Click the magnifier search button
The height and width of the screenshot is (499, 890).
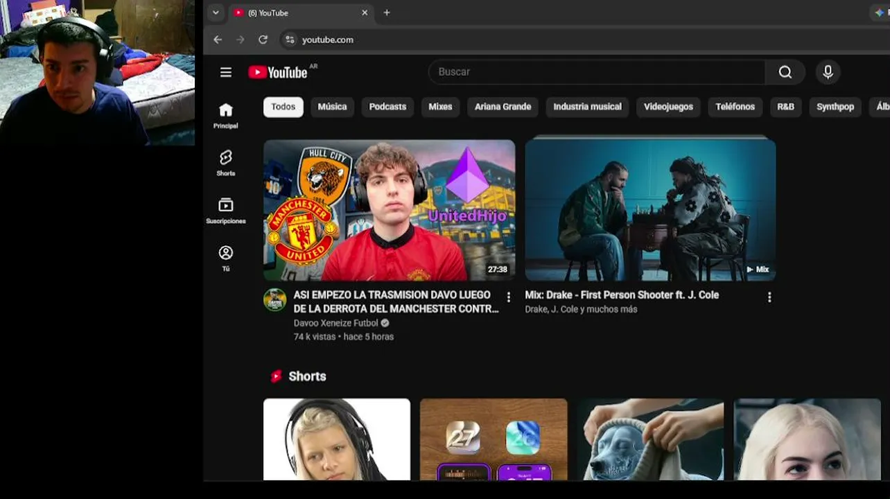coord(785,72)
